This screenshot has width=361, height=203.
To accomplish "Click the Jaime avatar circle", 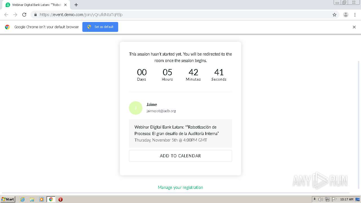I will click(x=136, y=108).
